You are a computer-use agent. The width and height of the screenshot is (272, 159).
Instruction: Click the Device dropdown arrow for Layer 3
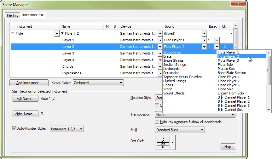[160, 54]
